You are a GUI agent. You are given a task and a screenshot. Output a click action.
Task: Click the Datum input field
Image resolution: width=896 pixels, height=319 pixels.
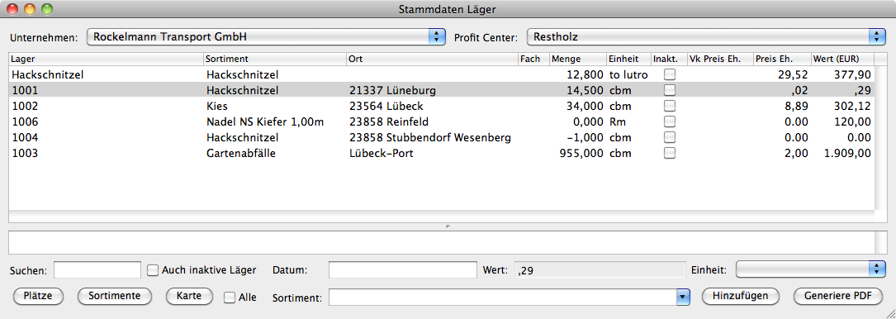pos(402,269)
